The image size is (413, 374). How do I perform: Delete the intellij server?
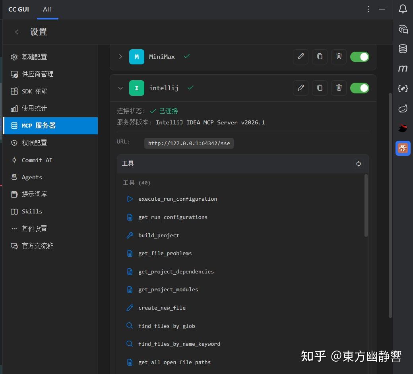coord(339,88)
